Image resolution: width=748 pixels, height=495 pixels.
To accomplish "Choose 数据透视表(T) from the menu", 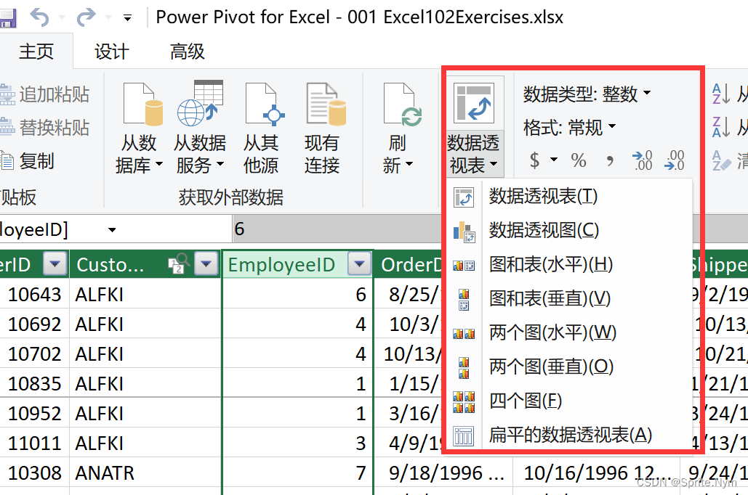I will [568, 196].
